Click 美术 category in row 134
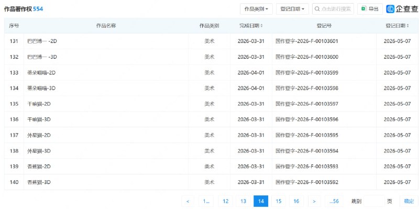This screenshot has width=419, height=209. pos(209,88)
